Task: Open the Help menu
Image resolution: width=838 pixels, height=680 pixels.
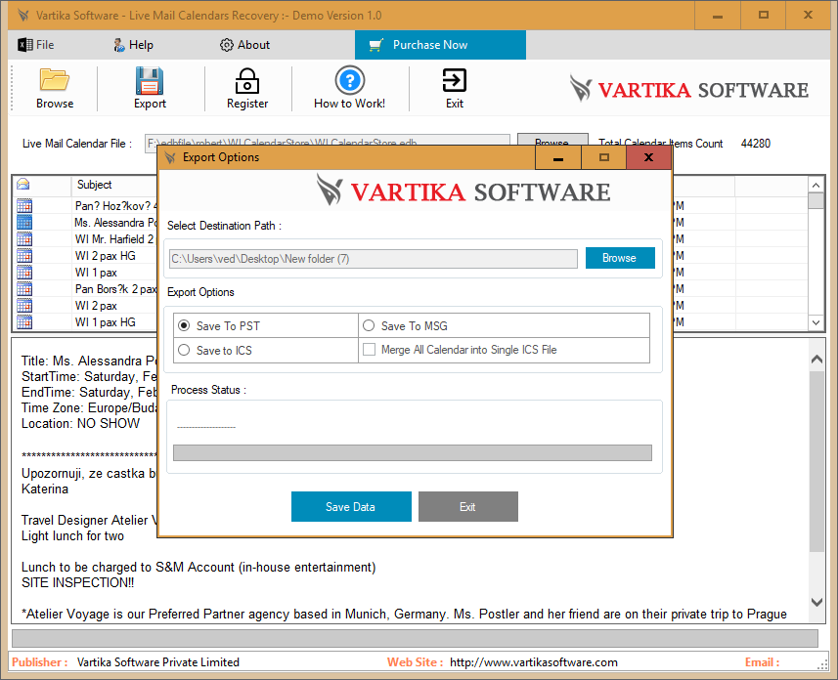Action: (x=133, y=45)
